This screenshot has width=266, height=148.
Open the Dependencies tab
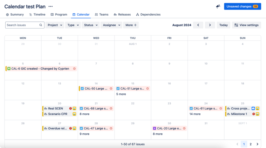(148, 15)
